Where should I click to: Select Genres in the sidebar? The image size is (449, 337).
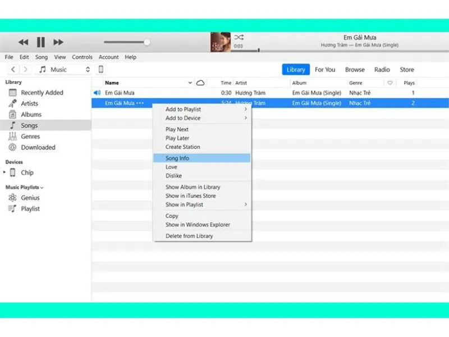pos(46,136)
